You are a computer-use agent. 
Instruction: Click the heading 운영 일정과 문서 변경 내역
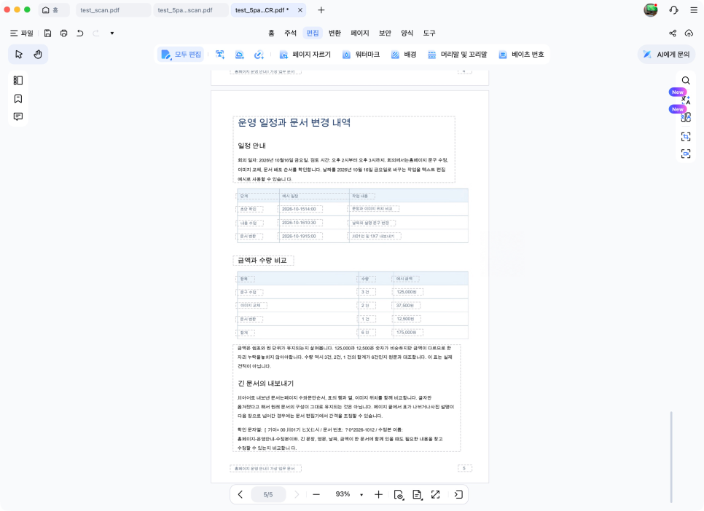[294, 122]
